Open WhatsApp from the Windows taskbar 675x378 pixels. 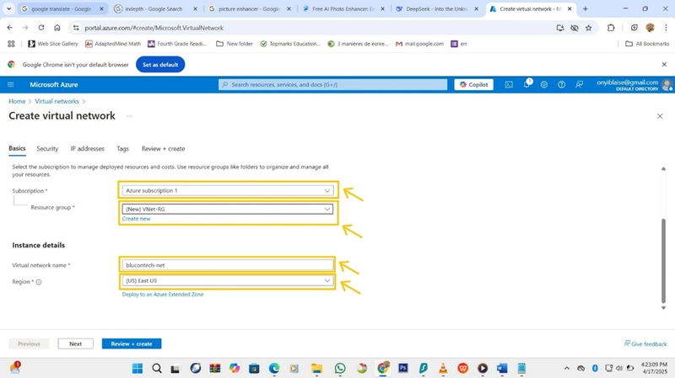[340, 368]
